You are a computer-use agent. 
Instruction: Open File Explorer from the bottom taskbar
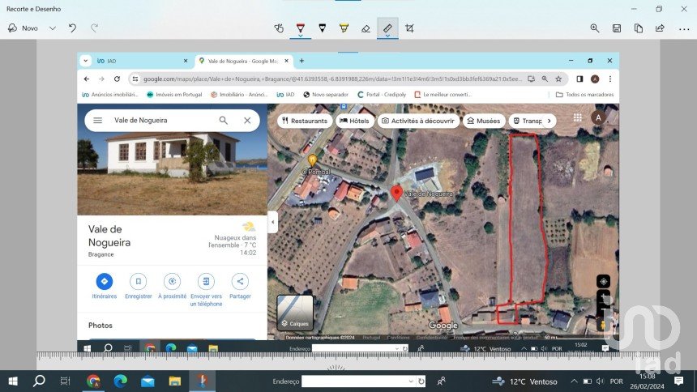tap(175, 381)
